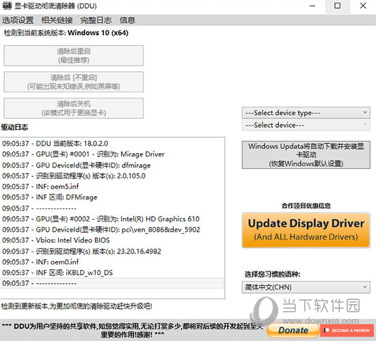This screenshot has height=341, width=376.
Task: Select log line INF 区间: DFMirage
Action: point(111,197)
